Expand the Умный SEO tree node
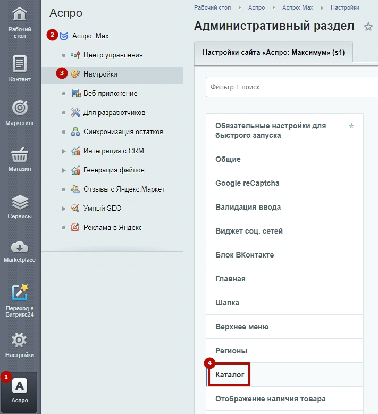The image size is (378, 414). (64, 209)
